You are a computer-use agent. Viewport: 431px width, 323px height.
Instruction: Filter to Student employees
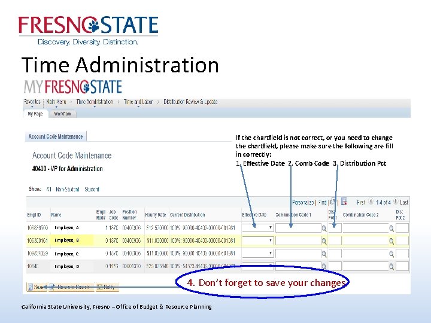coord(92,189)
